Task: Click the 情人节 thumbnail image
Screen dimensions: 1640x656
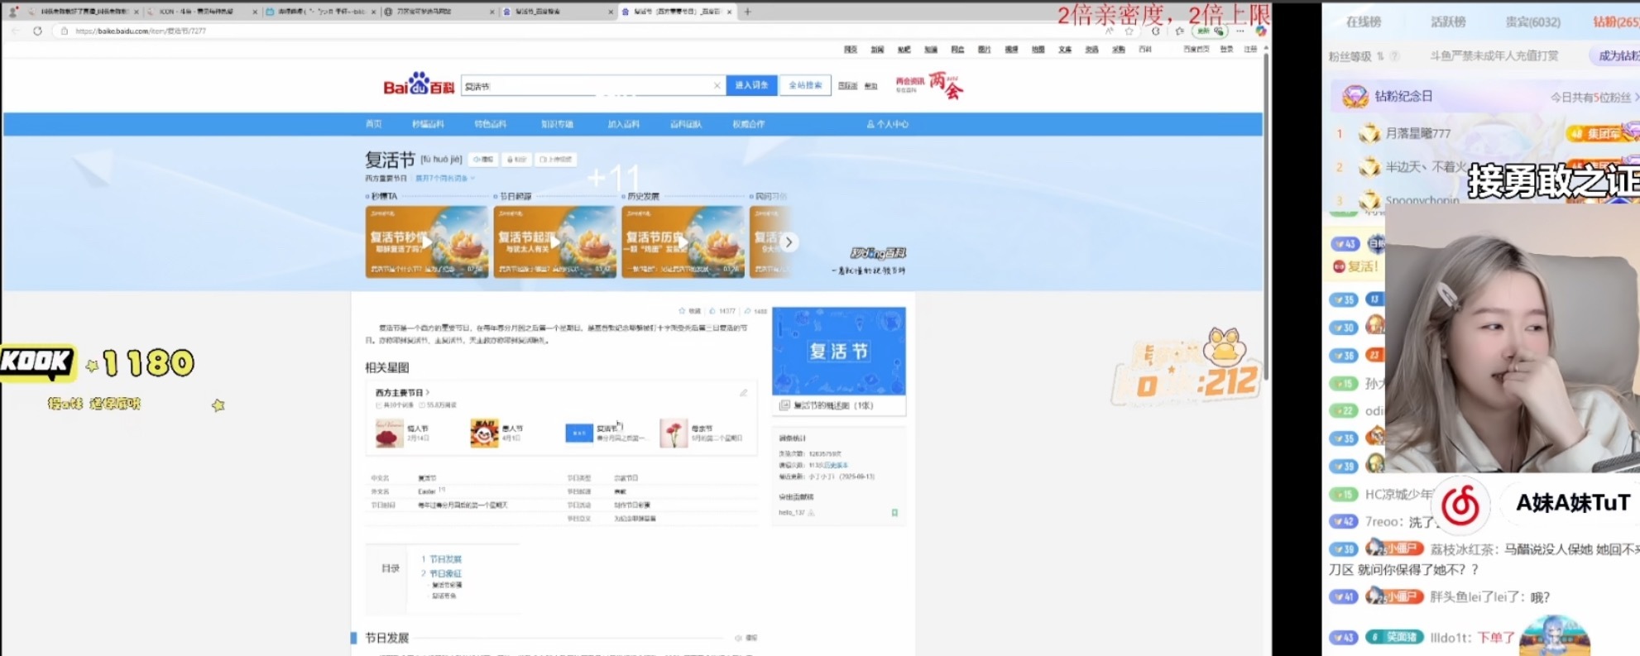Action: point(389,433)
